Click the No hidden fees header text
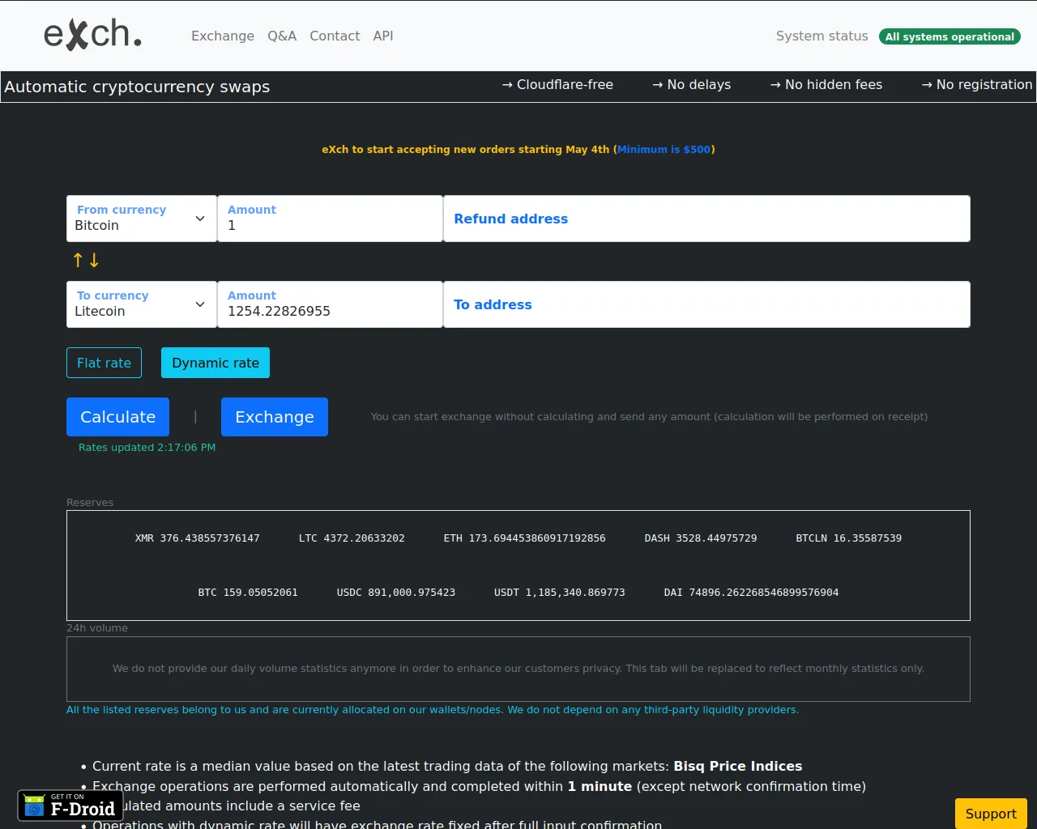1037x829 pixels. (x=826, y=84)
